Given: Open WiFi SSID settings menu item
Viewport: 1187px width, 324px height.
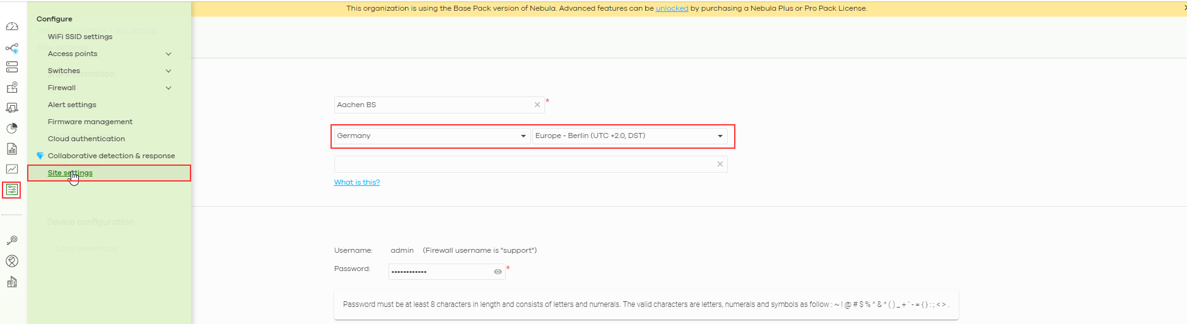Looking at the screenshot, I should tap(80, 37).
